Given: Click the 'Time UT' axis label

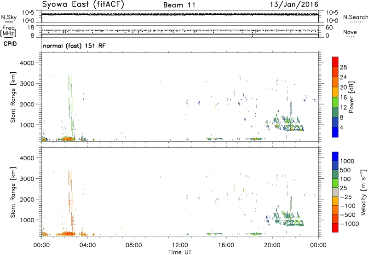Looking at the screenshot, I should [180, 252].
